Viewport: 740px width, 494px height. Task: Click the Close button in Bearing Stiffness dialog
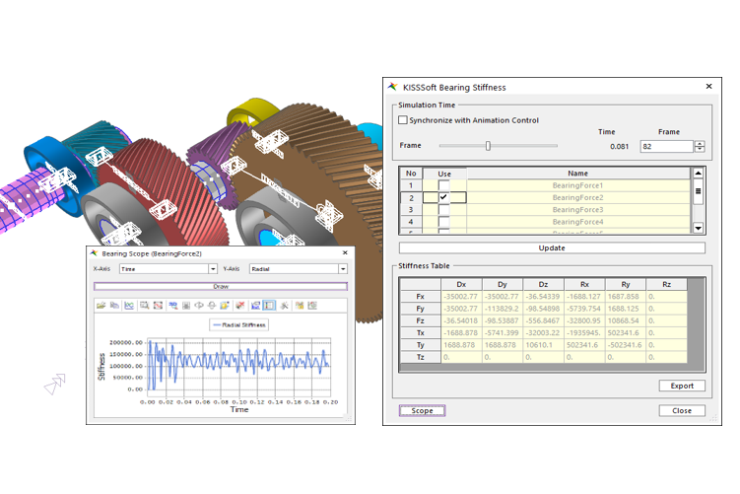point(682,411)
